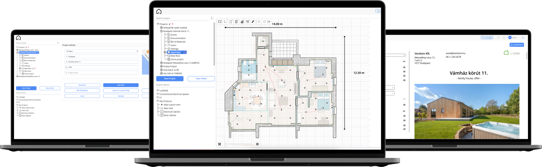
Task: Click the house logo in left window
Action: point(18,38)
